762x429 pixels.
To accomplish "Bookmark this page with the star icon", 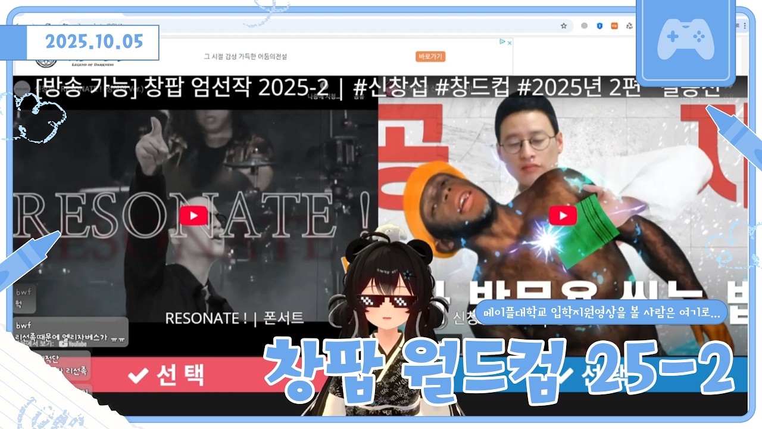I will pos(564,26).
